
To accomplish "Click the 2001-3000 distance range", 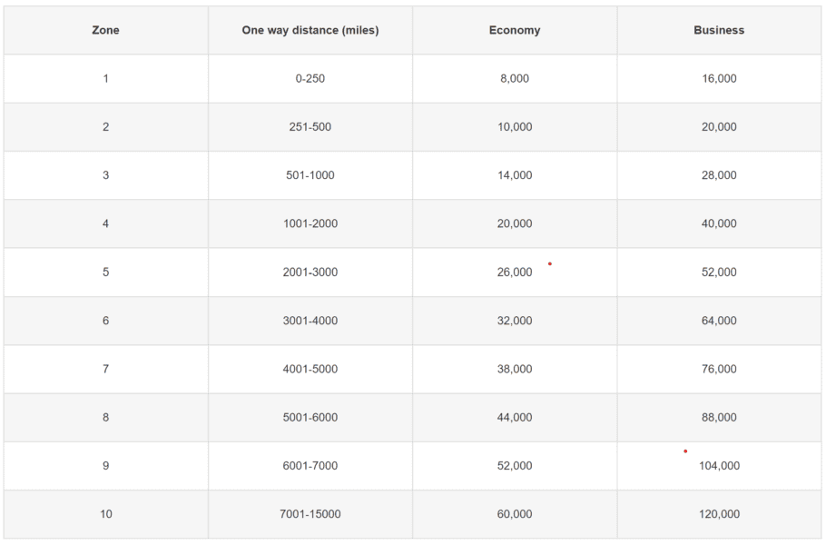I will pyautogui.click(x=310, y=272).
